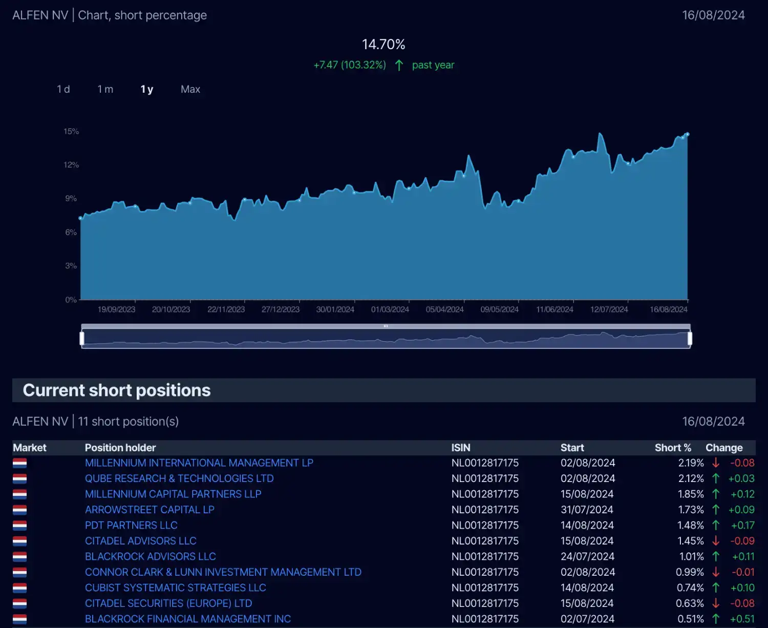Click the first data point on the chart
The height and width of the screenshot is (628, 768).
80,218
